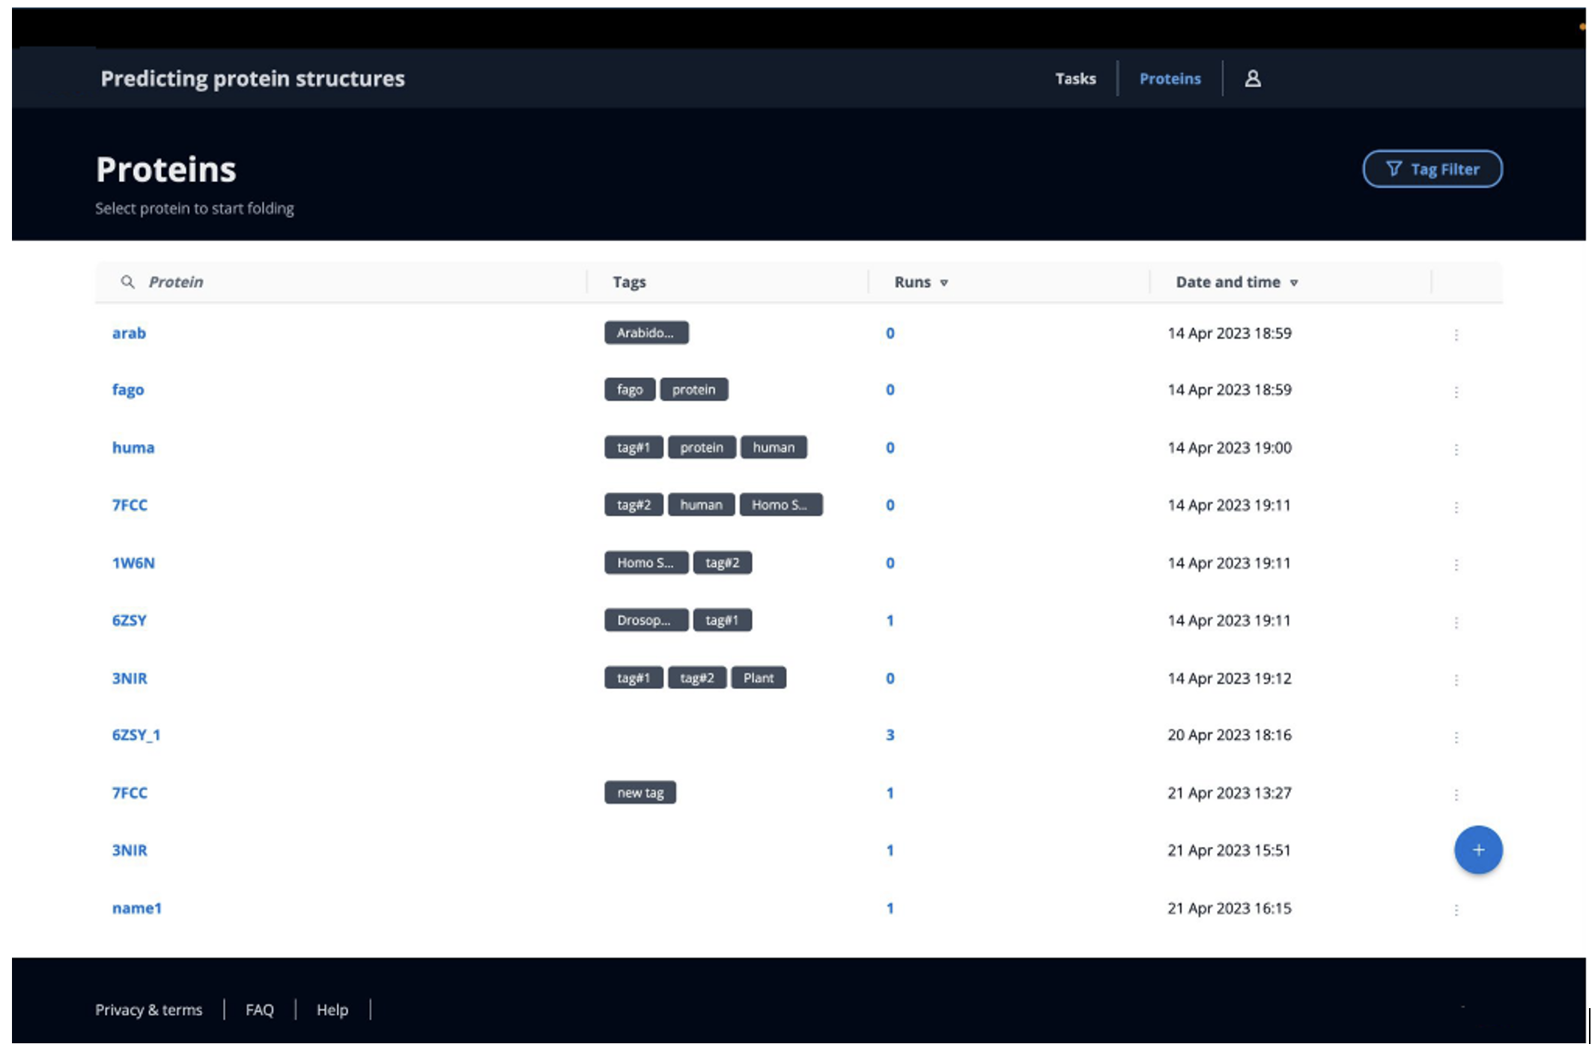Open the overflow menu next to huma row
Image resolution: width=1595 pixels, height=1053 pixels.
(1456, 449)
